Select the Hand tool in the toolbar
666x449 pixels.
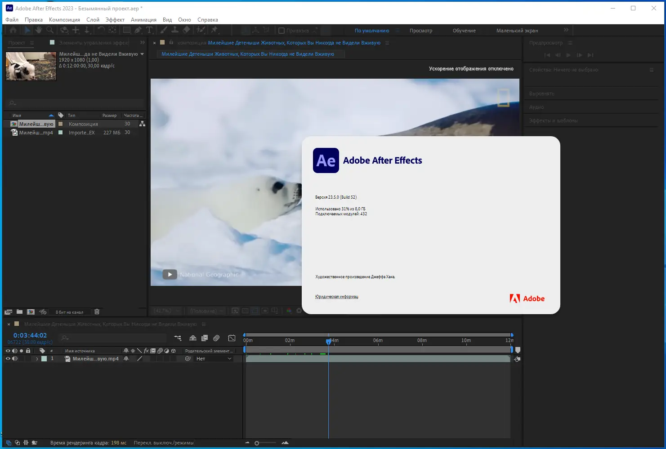tap(38, 30)
